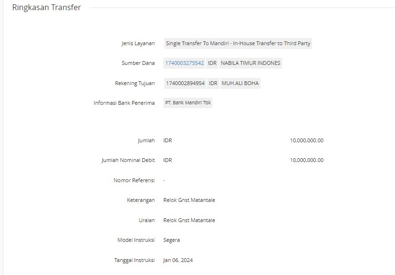Click the Jumlah amount 10,000,000.00

tap(307, 140)
